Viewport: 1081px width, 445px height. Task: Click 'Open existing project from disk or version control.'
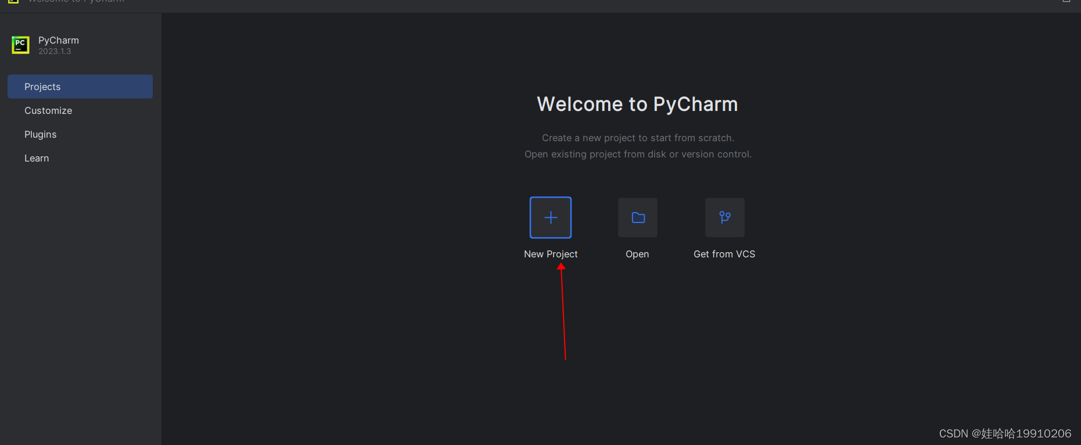[x=638, y=154]
